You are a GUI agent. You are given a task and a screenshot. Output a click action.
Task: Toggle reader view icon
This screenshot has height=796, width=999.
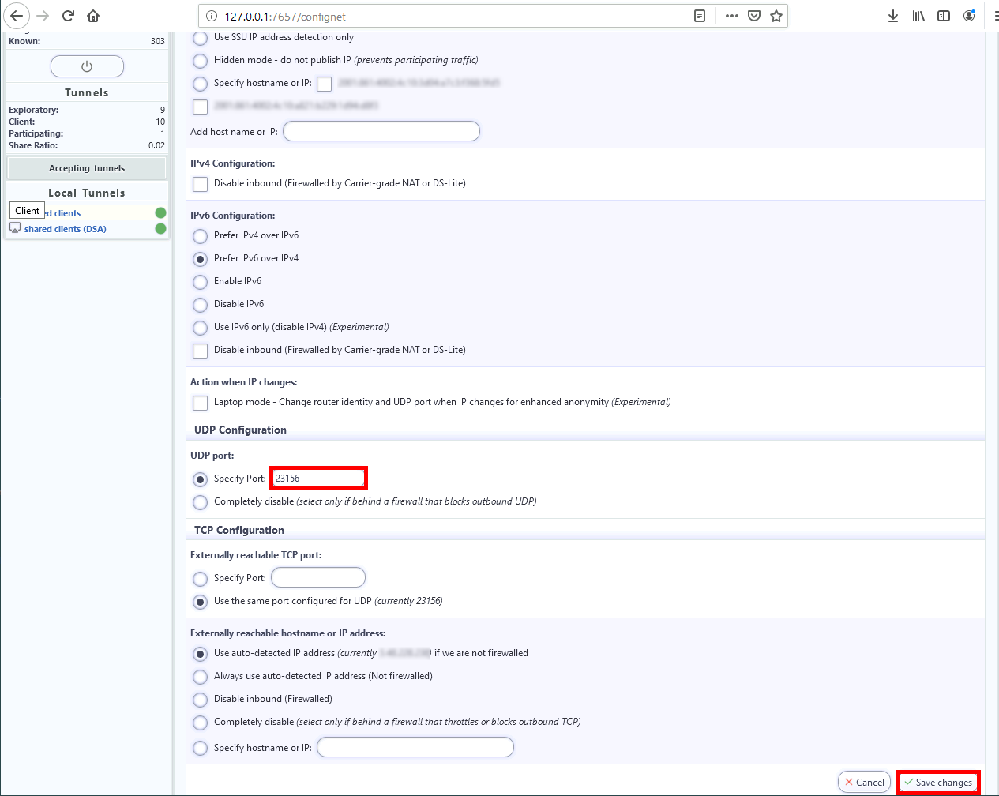[700, 16]
